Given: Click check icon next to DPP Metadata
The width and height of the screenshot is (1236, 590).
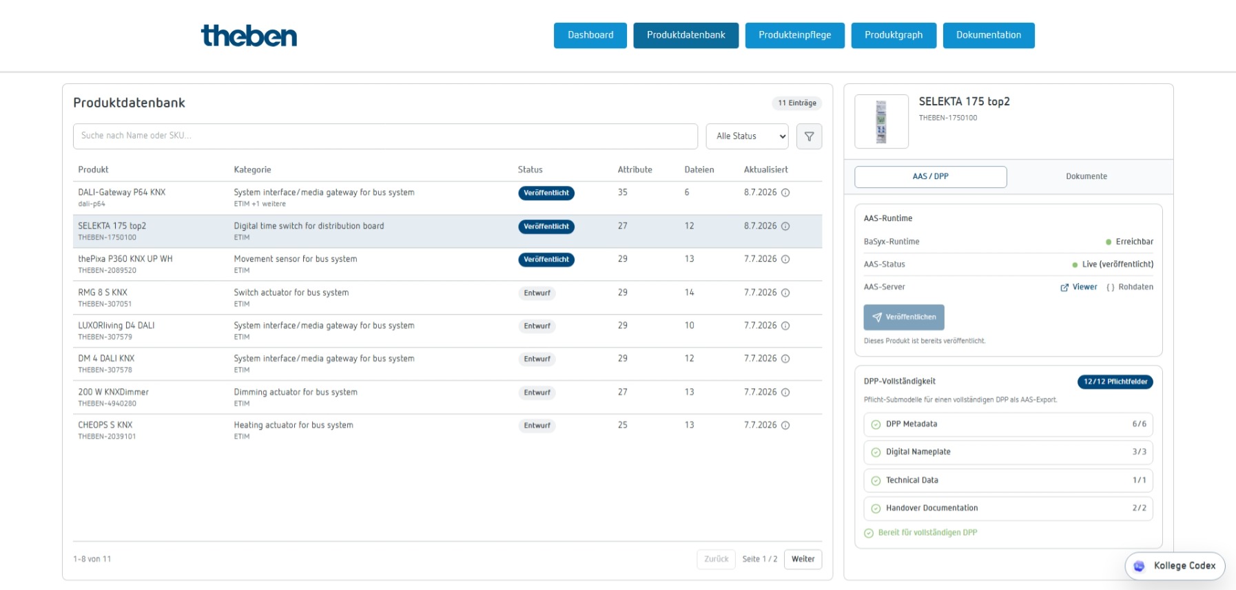Looking at the screenshot, I should pos(876,425).
